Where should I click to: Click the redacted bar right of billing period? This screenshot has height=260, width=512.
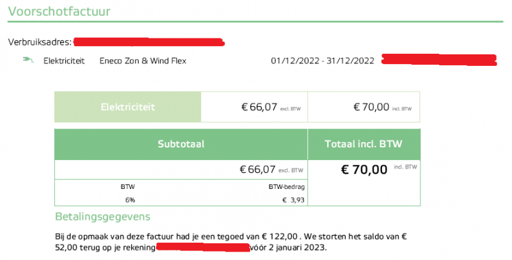[438, 60]
